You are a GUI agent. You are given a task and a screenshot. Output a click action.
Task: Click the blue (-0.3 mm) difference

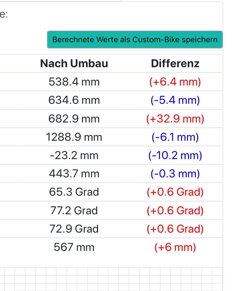[x=175, y=173]
